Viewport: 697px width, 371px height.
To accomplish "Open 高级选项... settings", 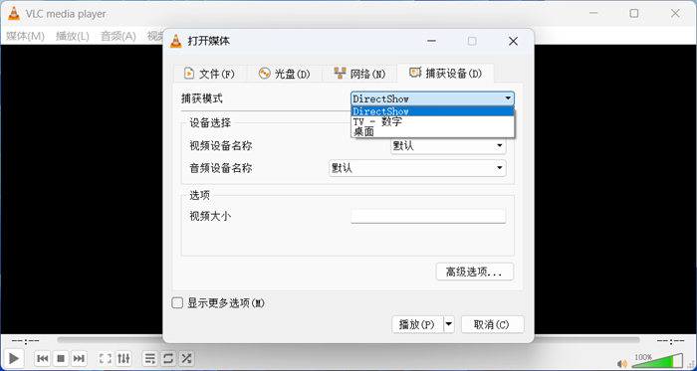I will (x=475, y=272).
